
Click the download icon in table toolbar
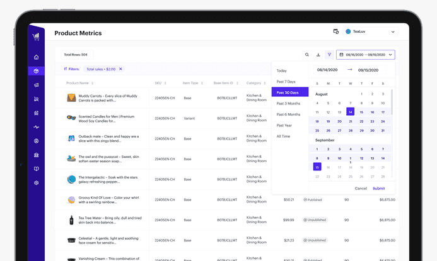coord(318,55)
